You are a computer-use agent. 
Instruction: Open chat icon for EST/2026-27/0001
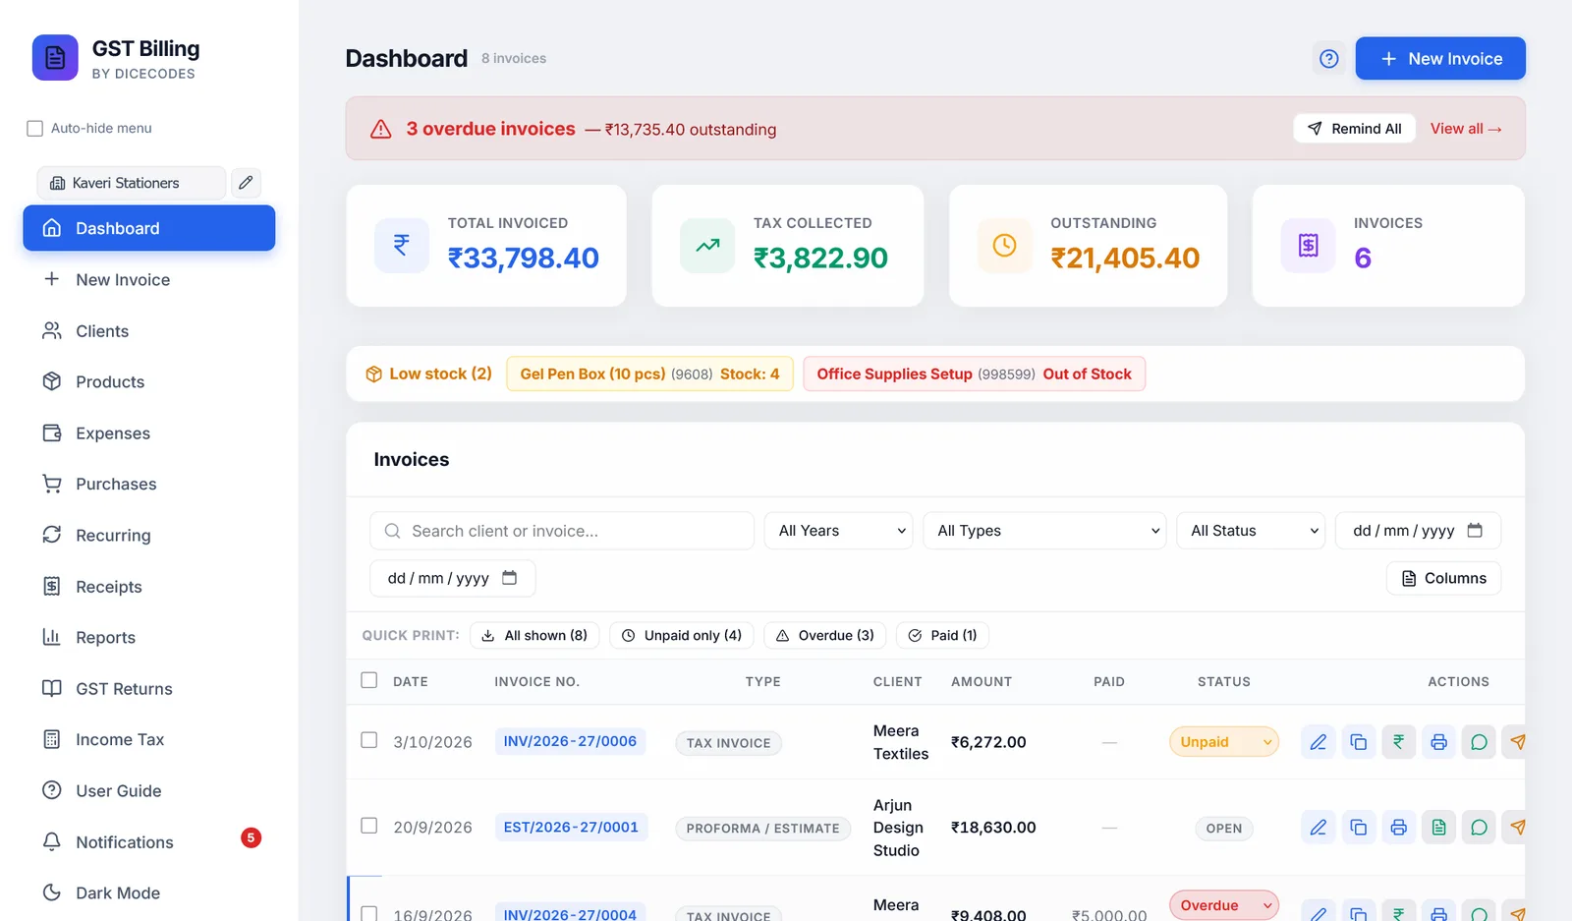click(1479, 828)
